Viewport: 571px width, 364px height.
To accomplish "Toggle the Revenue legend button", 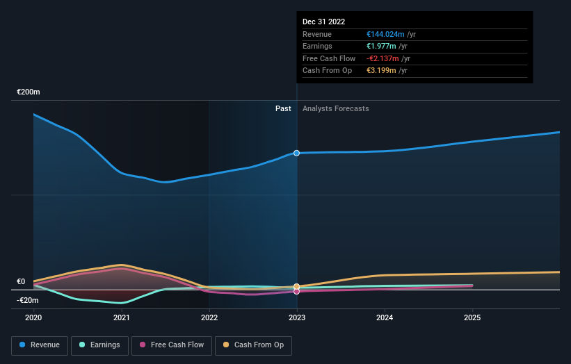I will pyautogui.click(x=40, y=345).
